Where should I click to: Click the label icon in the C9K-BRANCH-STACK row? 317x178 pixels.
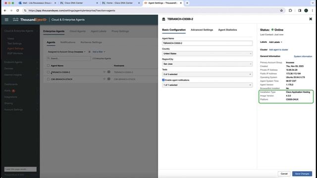105,79
